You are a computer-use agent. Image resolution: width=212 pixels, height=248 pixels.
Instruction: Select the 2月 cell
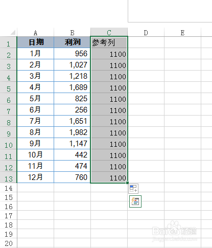(36, 65)
